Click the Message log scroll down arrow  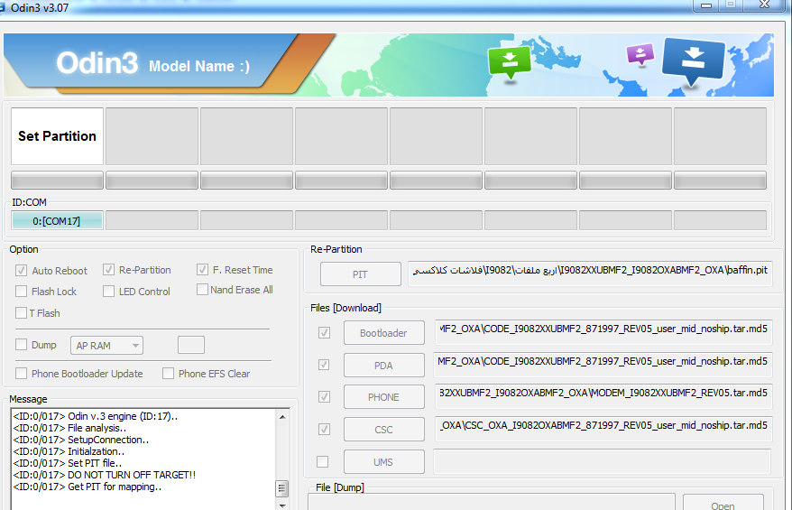282,505
